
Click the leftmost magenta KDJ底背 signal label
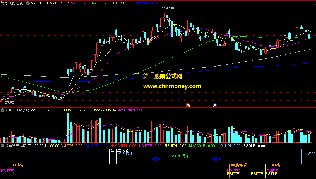(x=8, y=171)
